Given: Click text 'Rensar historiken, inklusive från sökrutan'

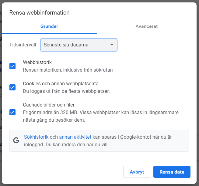Looking at the screenshot, I should click(68, 70).
